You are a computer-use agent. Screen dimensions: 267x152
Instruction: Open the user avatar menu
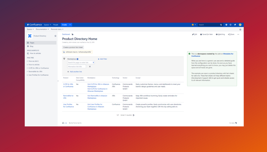click(240, 25)
